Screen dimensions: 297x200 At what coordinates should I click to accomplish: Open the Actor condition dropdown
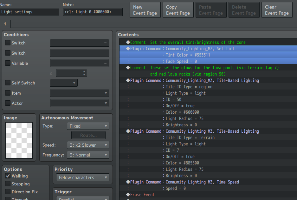(80, 103)
